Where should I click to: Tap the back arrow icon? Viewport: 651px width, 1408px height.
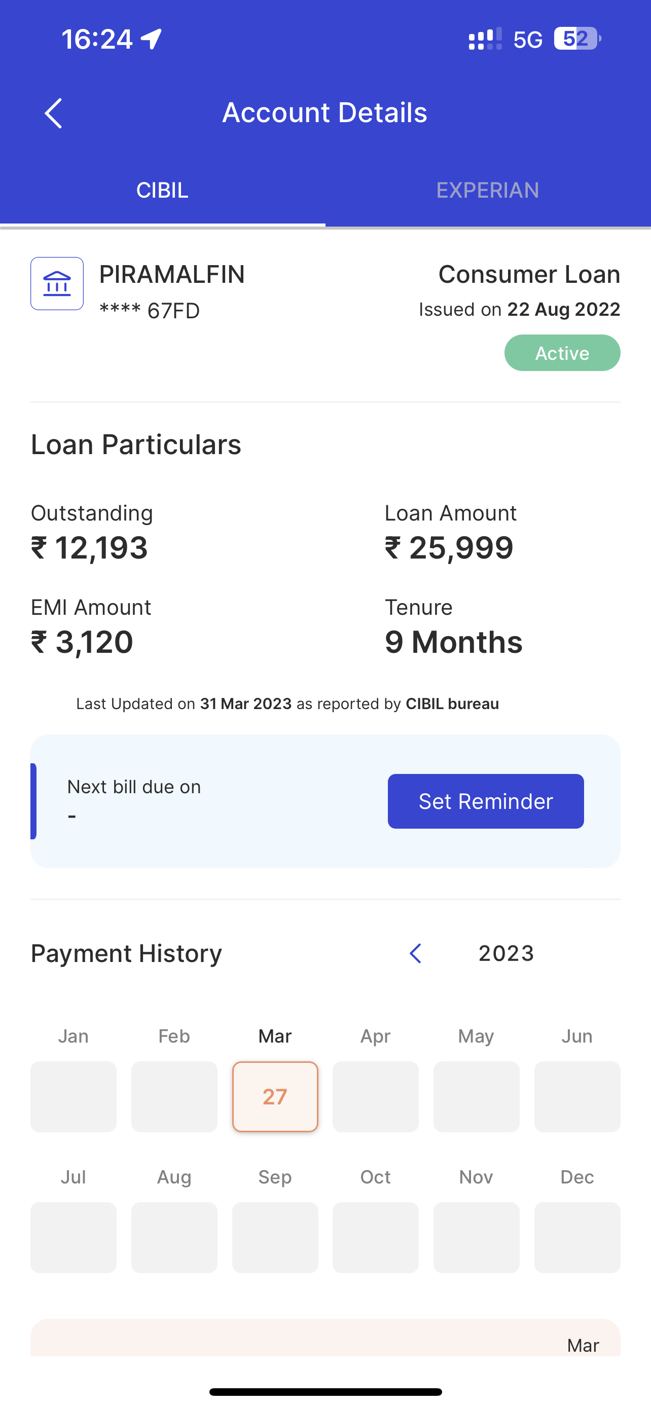[53, 113]
